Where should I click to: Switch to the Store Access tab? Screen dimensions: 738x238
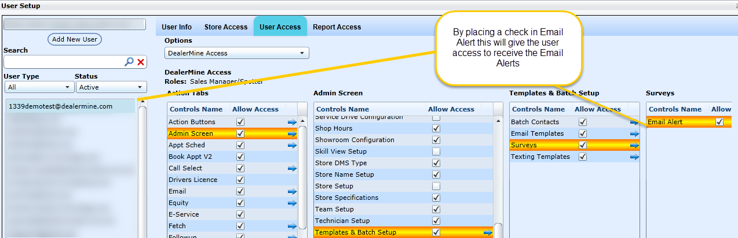click(225, 27)
